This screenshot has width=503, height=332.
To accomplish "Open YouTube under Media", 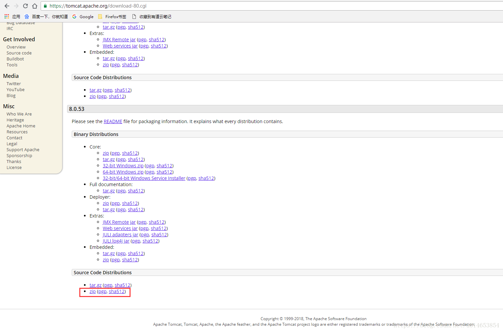I will pos(16,90).
